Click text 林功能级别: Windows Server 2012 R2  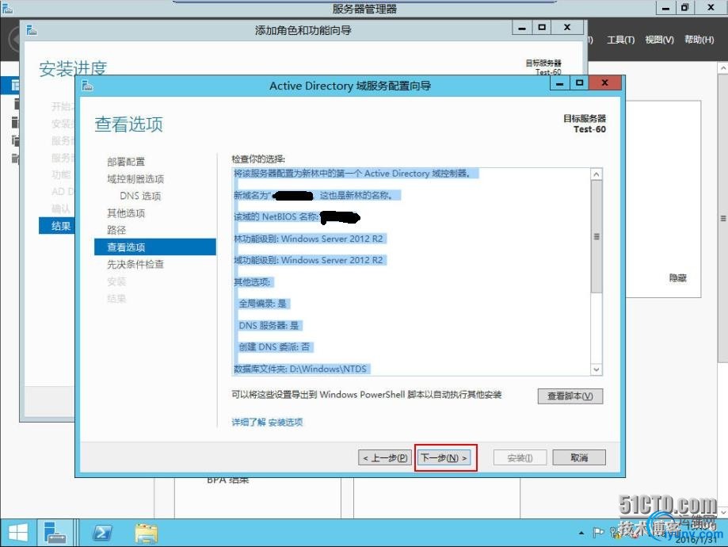(x=308, y=239)
